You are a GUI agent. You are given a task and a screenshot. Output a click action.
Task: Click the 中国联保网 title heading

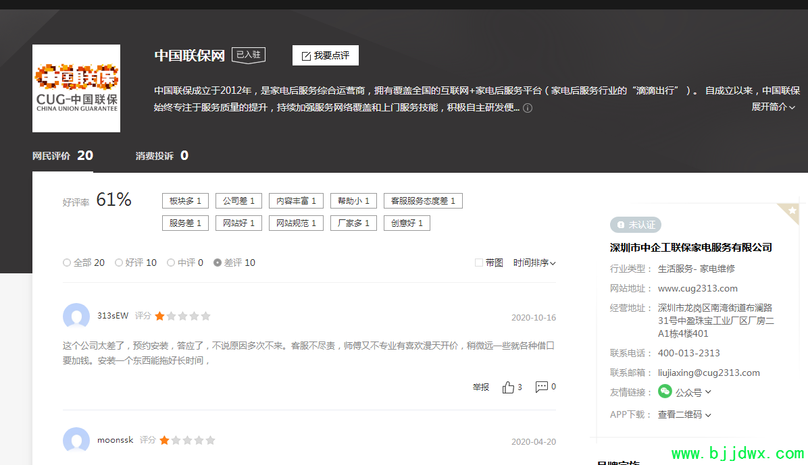190,55
